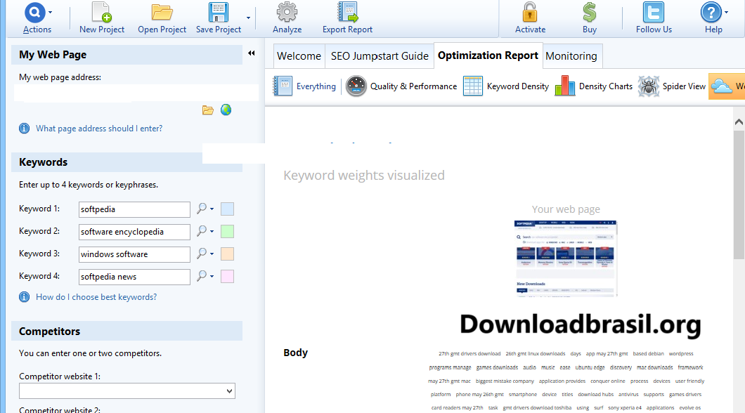Click the info icon beside keywords help

24,297
